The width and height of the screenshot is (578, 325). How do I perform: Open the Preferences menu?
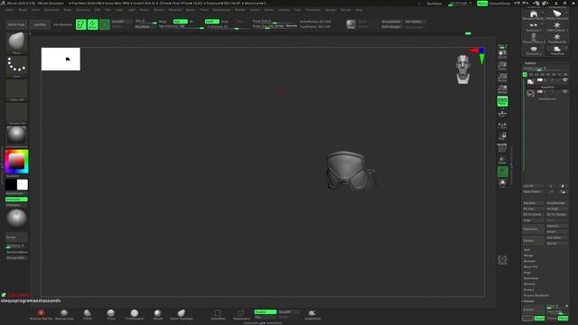[x=221, y=10]
